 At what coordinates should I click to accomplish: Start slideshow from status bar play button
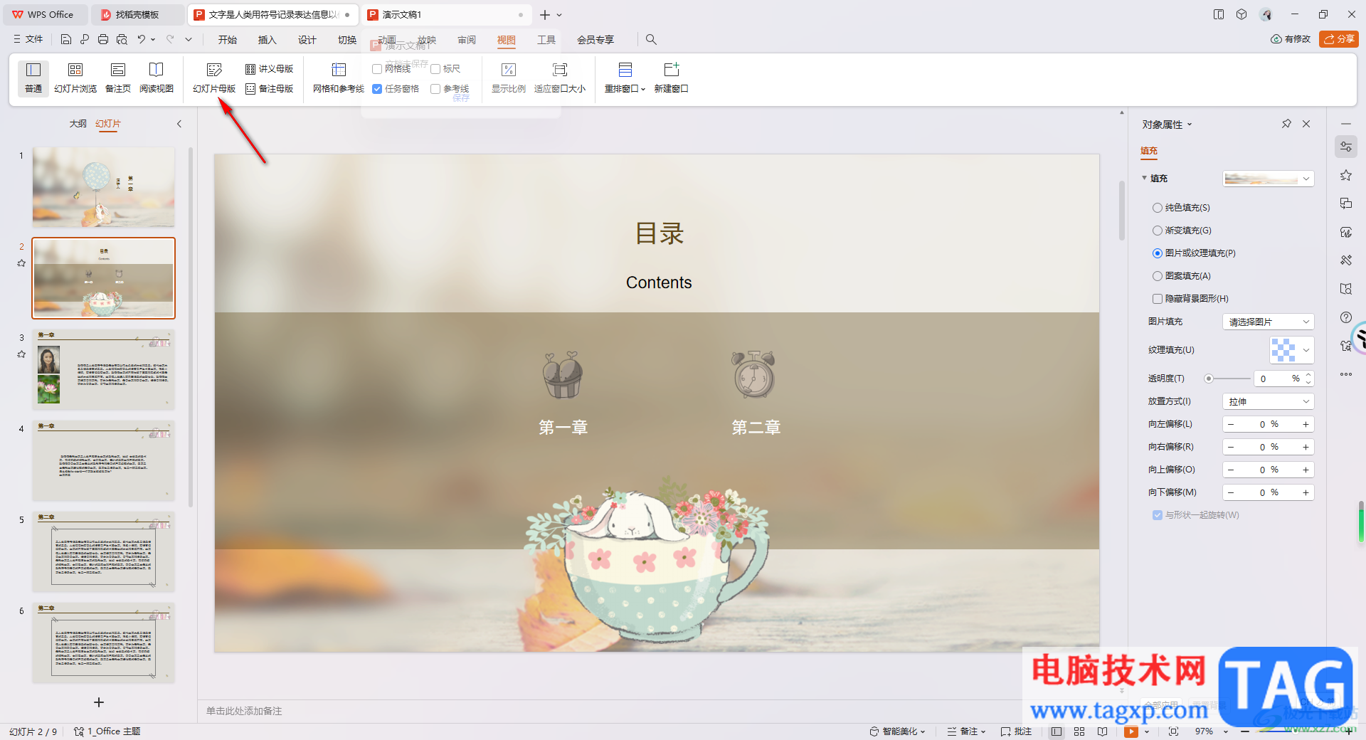1131,731
